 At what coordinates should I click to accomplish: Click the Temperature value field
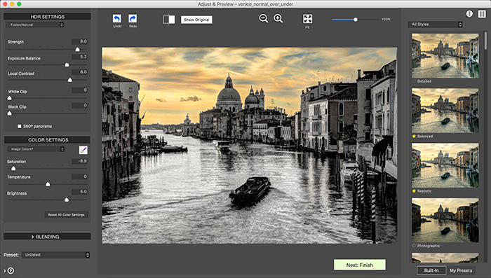[79, 176]
